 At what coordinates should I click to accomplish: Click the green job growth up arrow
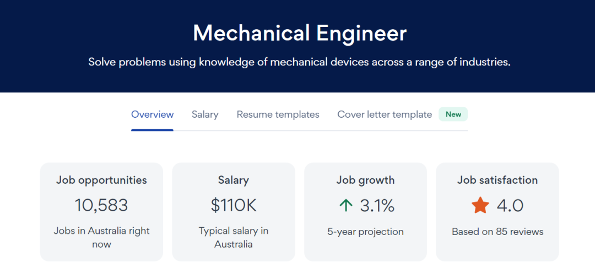tap(345, 206)
